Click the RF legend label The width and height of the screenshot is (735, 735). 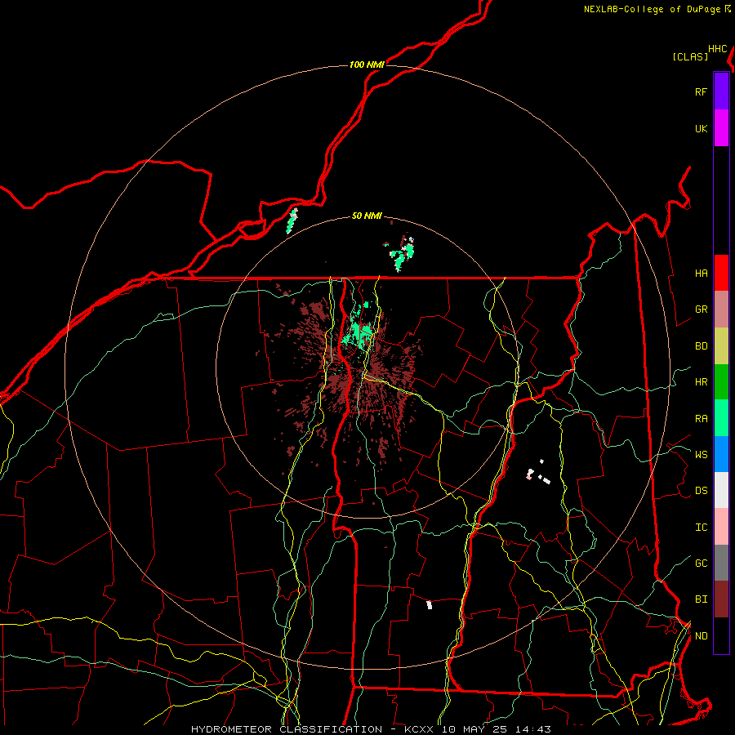[x=701, y=91]
